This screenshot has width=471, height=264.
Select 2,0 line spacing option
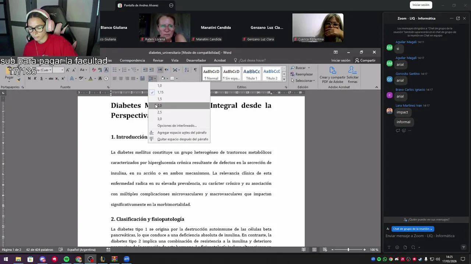click(x=179, y=106)
